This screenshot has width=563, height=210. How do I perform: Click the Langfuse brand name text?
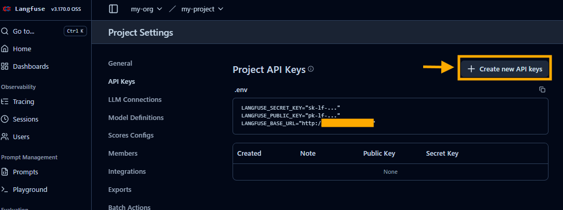(x=30, y=9)
